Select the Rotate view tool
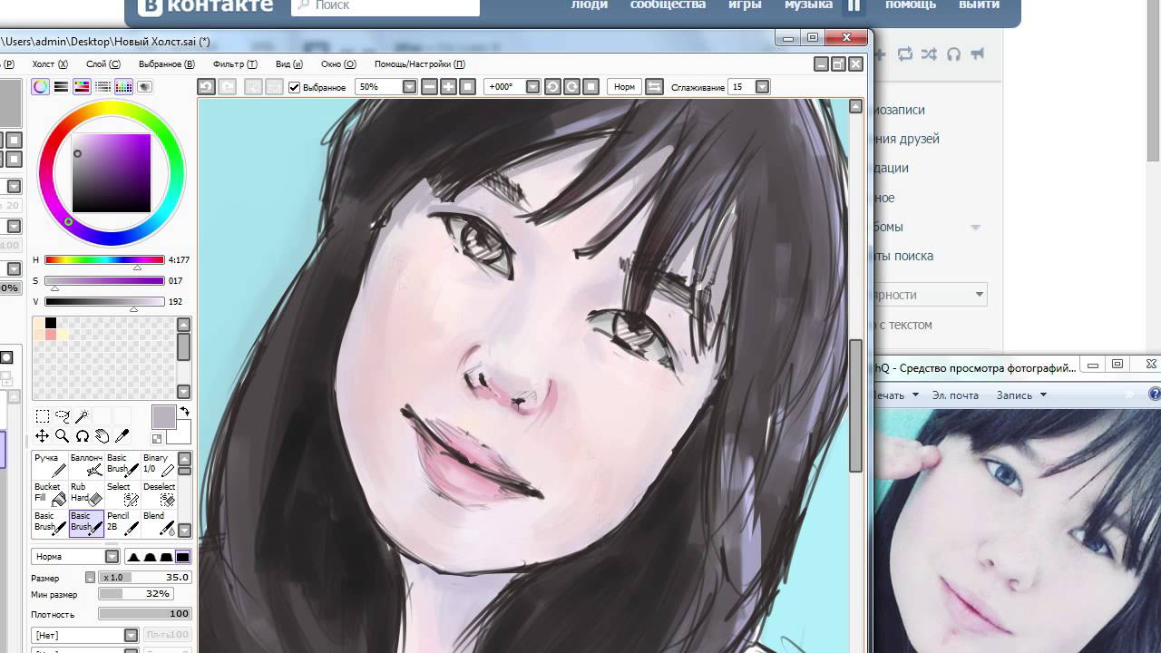The height and width of the screenshot is (653, 1161). 83,436
